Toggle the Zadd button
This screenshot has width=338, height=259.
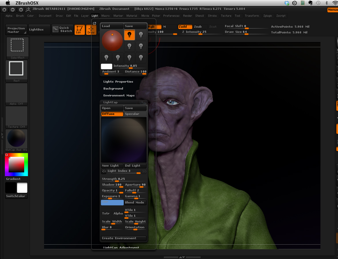point(185,26)
